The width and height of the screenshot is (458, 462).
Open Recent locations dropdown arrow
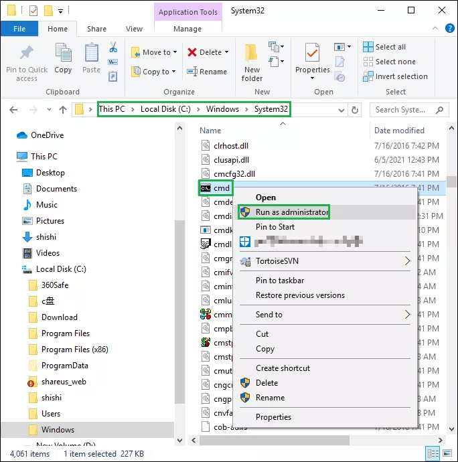[x=49, y=110]
